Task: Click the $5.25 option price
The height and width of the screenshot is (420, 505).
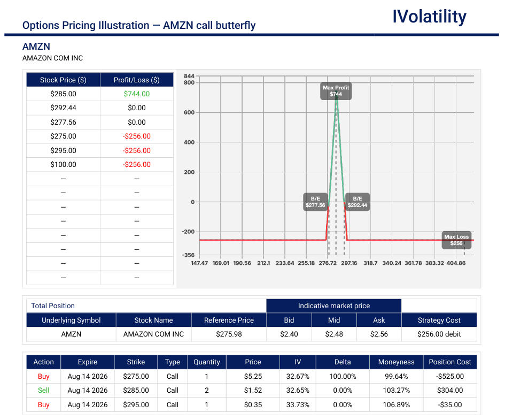Action: [253, 377]
